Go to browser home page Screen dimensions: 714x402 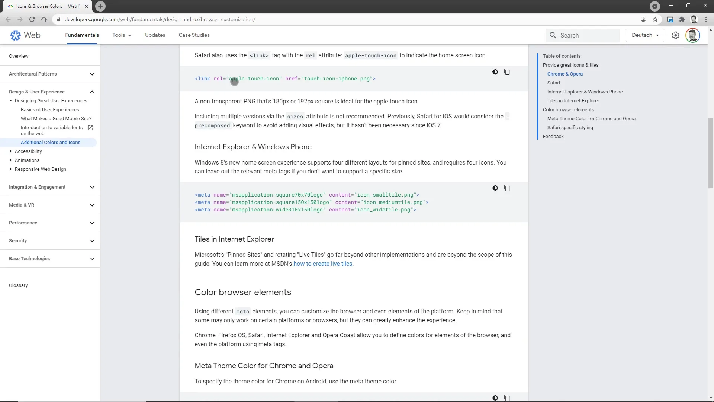click(44, 19)
